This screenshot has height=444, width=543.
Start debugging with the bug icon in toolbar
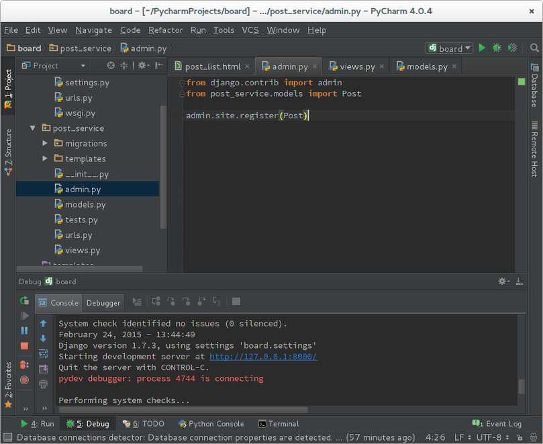pyautogui.click(x=497, y=48)
